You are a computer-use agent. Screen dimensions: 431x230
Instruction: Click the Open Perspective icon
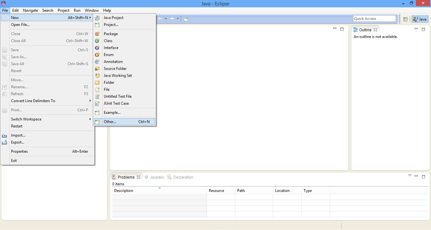click(406, 19)
